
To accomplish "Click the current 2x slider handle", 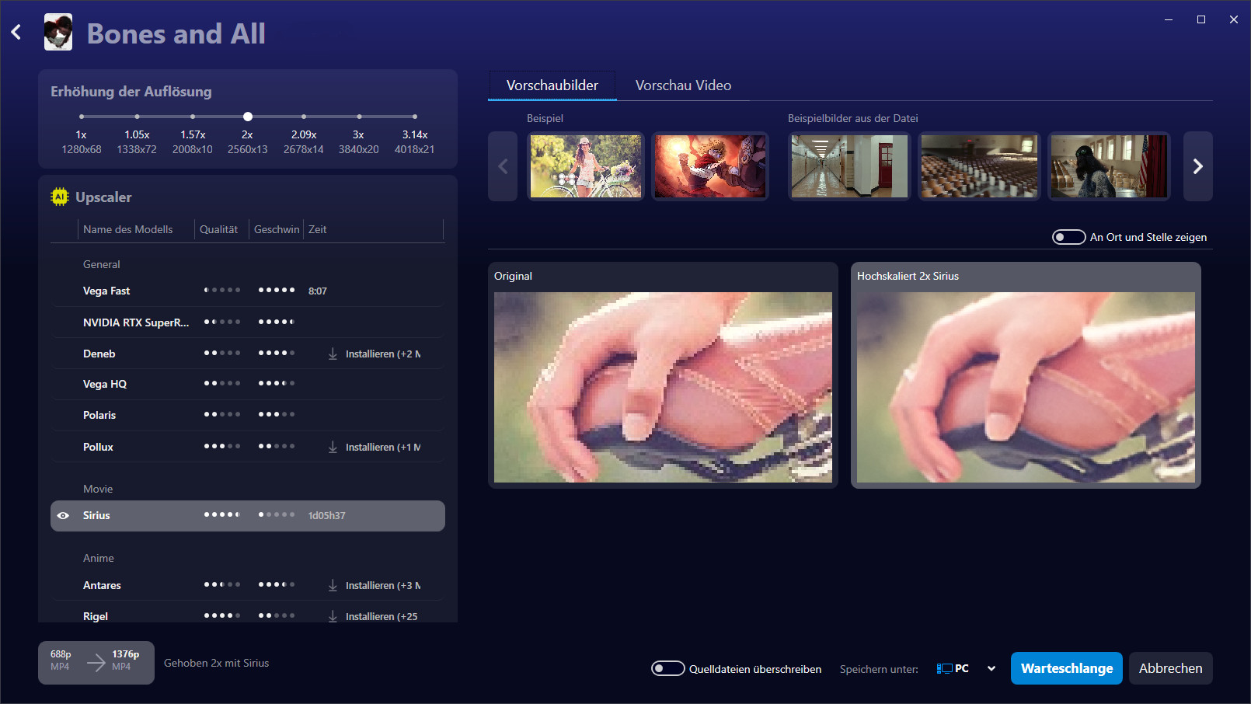I will 248,117.
